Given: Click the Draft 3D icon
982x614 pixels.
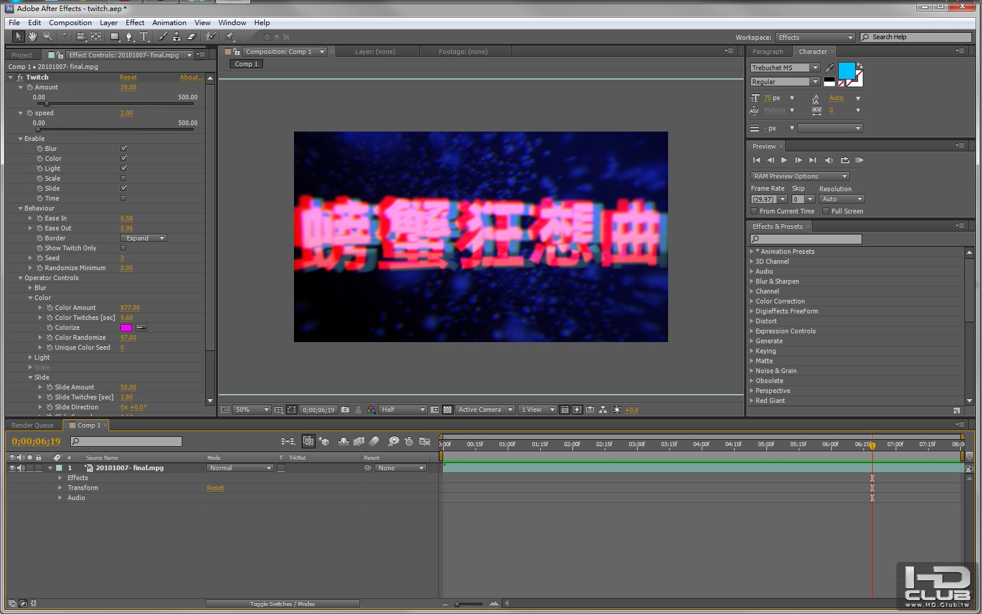Looking at the screenshot, I should click(x=324, y=441).
